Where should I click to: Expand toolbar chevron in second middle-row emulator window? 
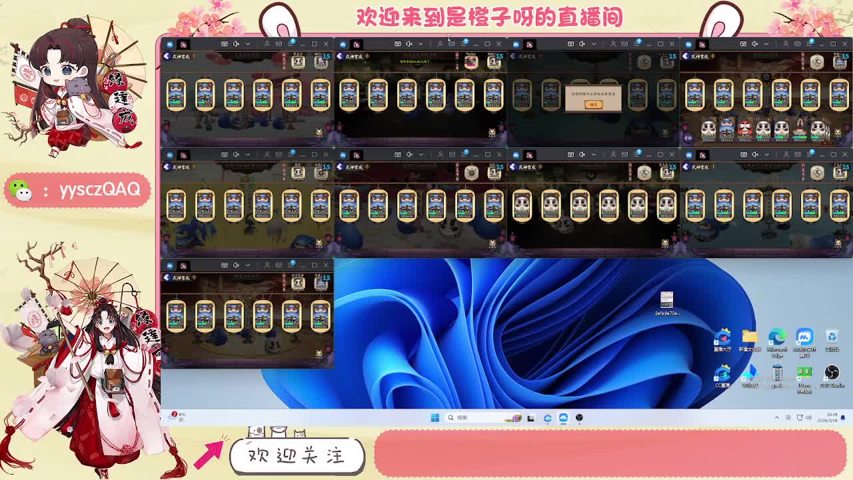421,155
